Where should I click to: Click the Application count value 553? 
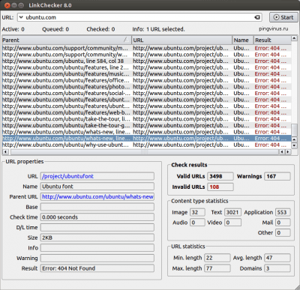pyautogui.click(x=283, y=212)
